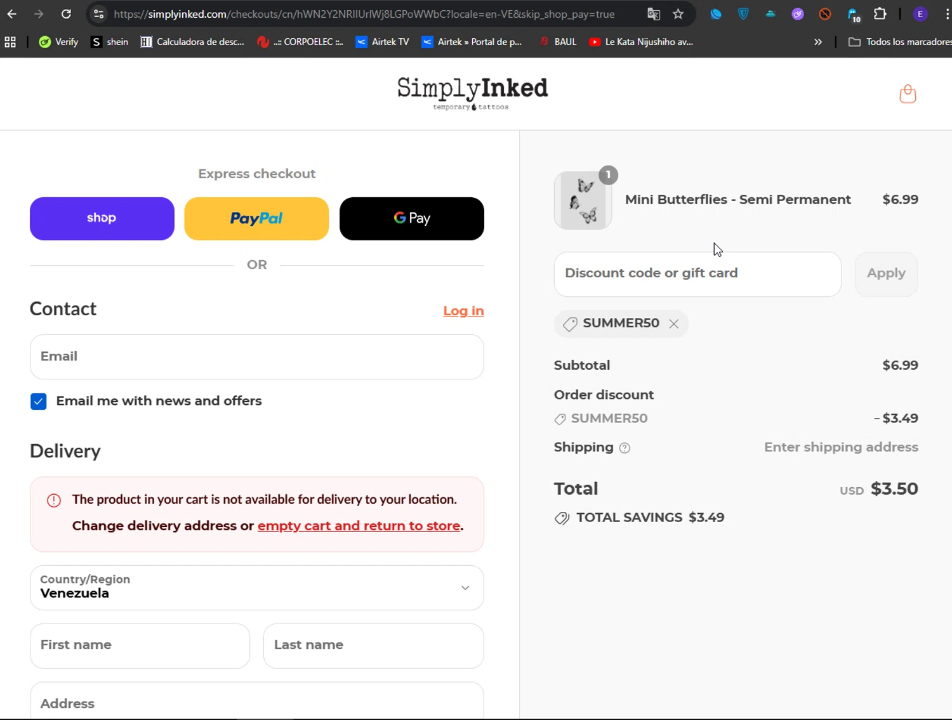Click empty cart and return to store
This screenshot has height=720, width=952.
pos(359,526)
